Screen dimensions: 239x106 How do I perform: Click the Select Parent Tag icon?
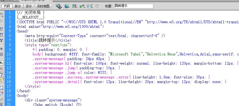click(x=2, y=49)
